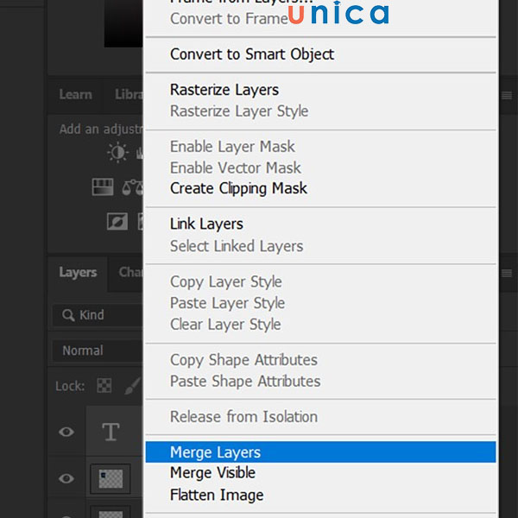Click the second layer's thumbnail

pos(111,478)
